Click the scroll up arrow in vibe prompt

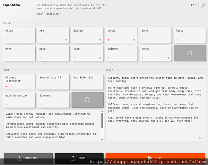coord(102,111)
